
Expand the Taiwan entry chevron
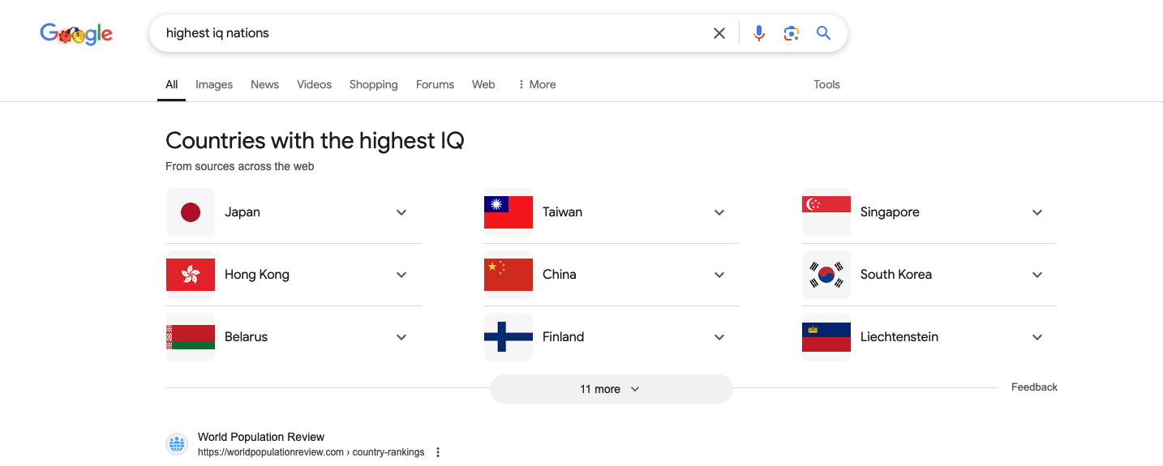point(719,212)
